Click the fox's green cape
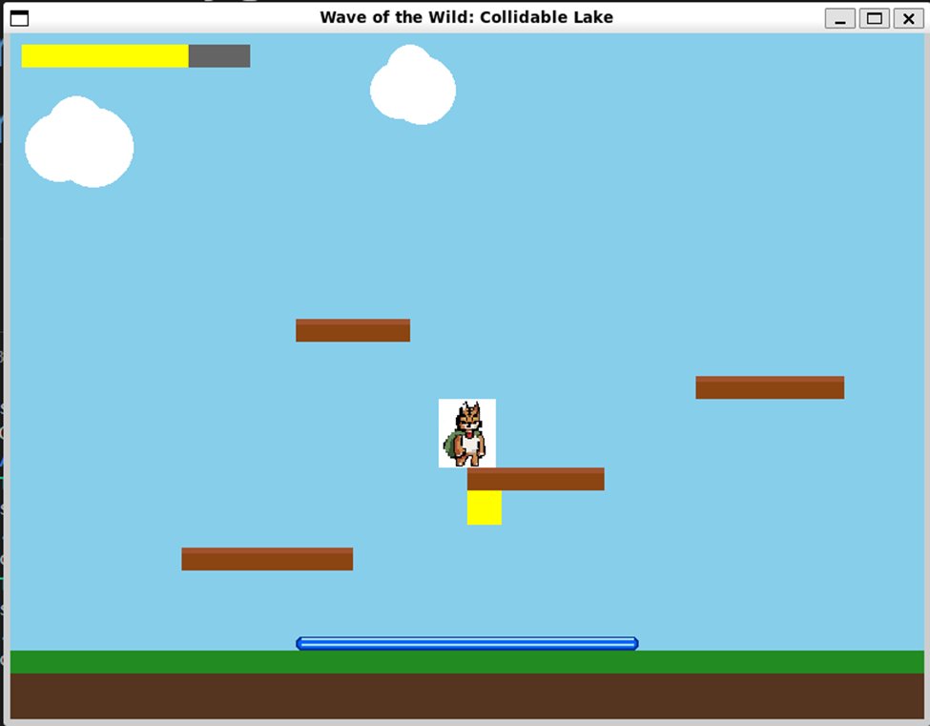The image size is (930, 726). click(453, 444)
